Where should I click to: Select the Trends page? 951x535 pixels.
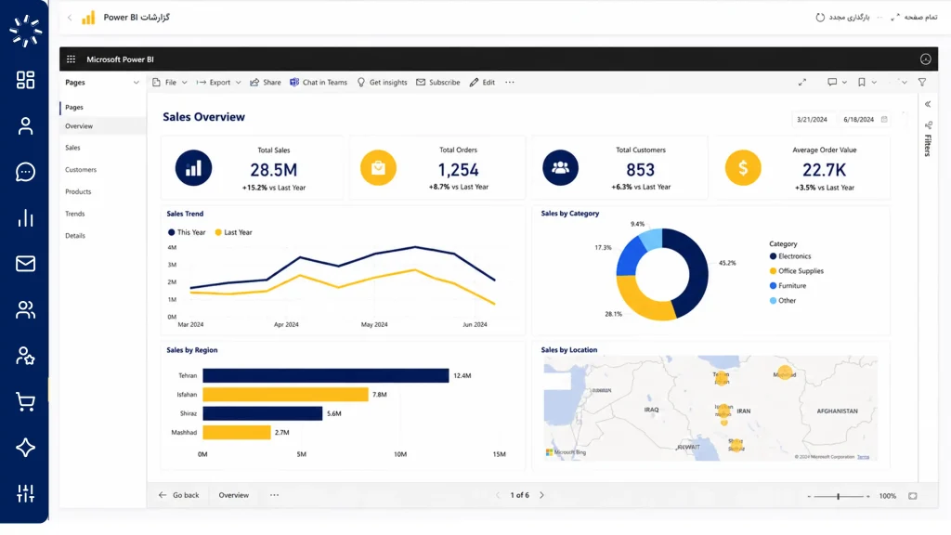pos(75,214)
